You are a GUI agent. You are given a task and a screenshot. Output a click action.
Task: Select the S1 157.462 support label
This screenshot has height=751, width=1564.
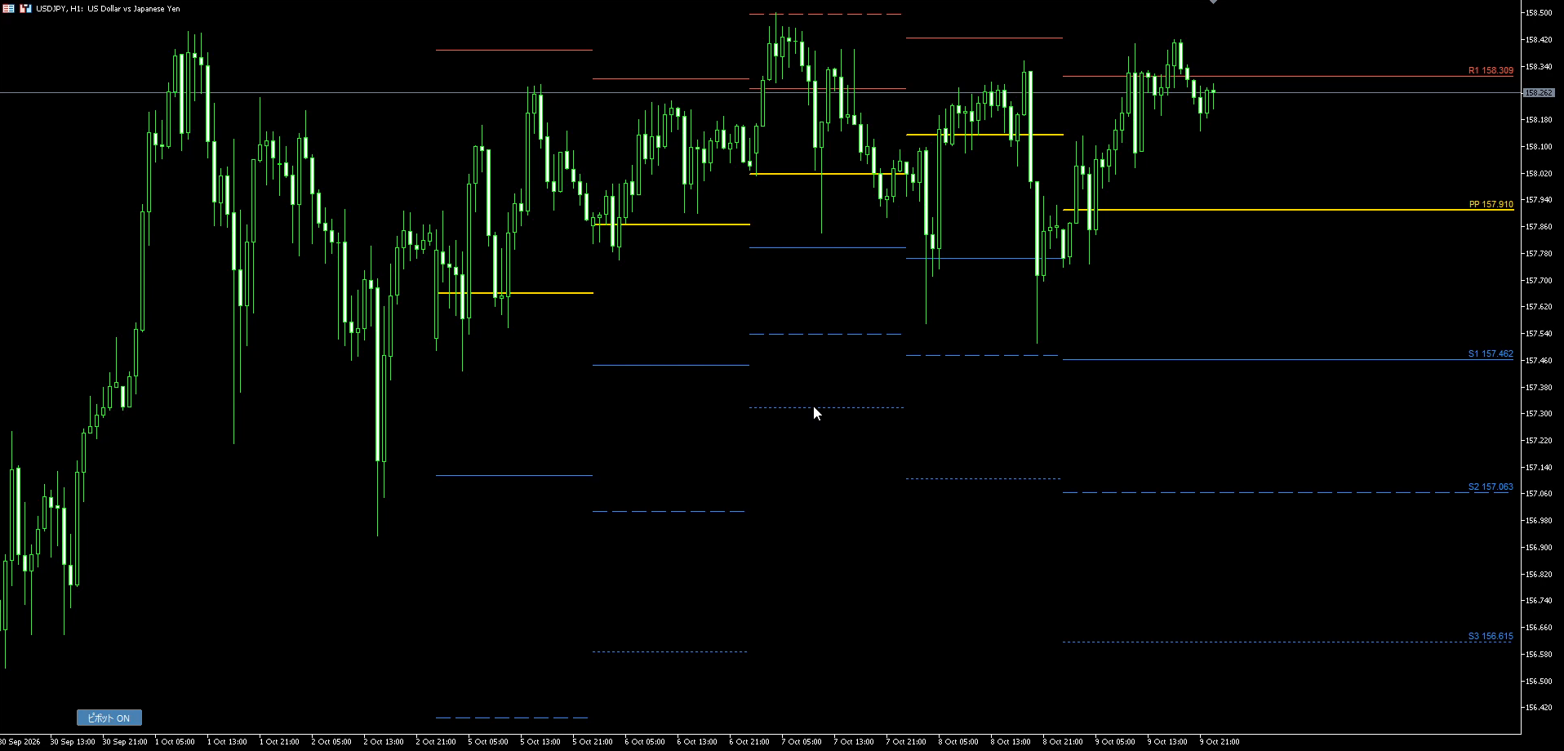pyautogui.click(x=1491, y=354)
